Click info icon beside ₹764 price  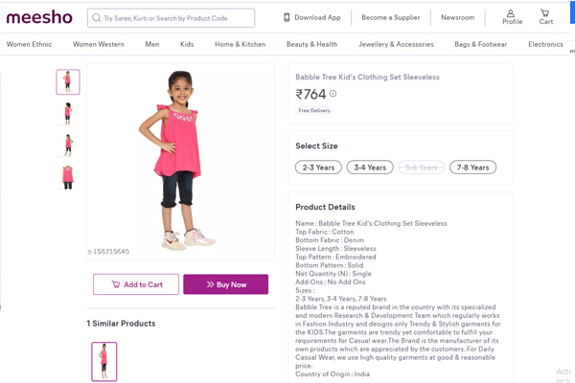(333, 94)
